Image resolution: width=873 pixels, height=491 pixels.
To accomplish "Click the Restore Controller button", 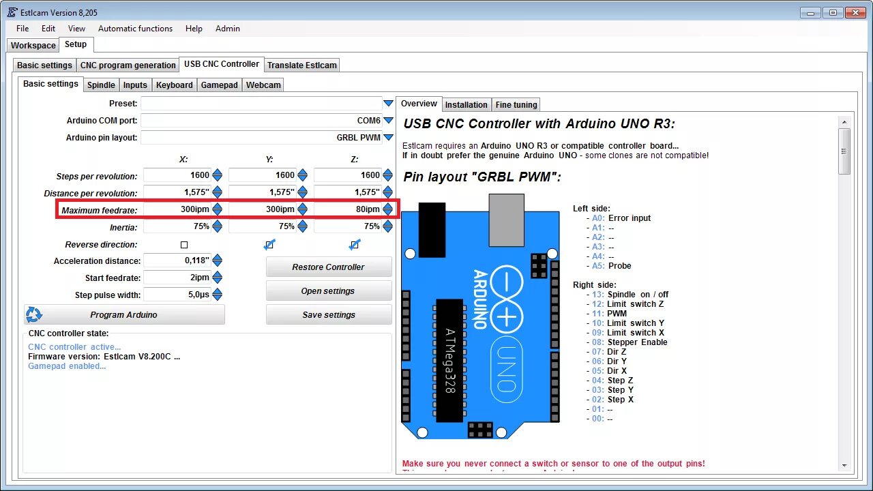I will [329, 267].
